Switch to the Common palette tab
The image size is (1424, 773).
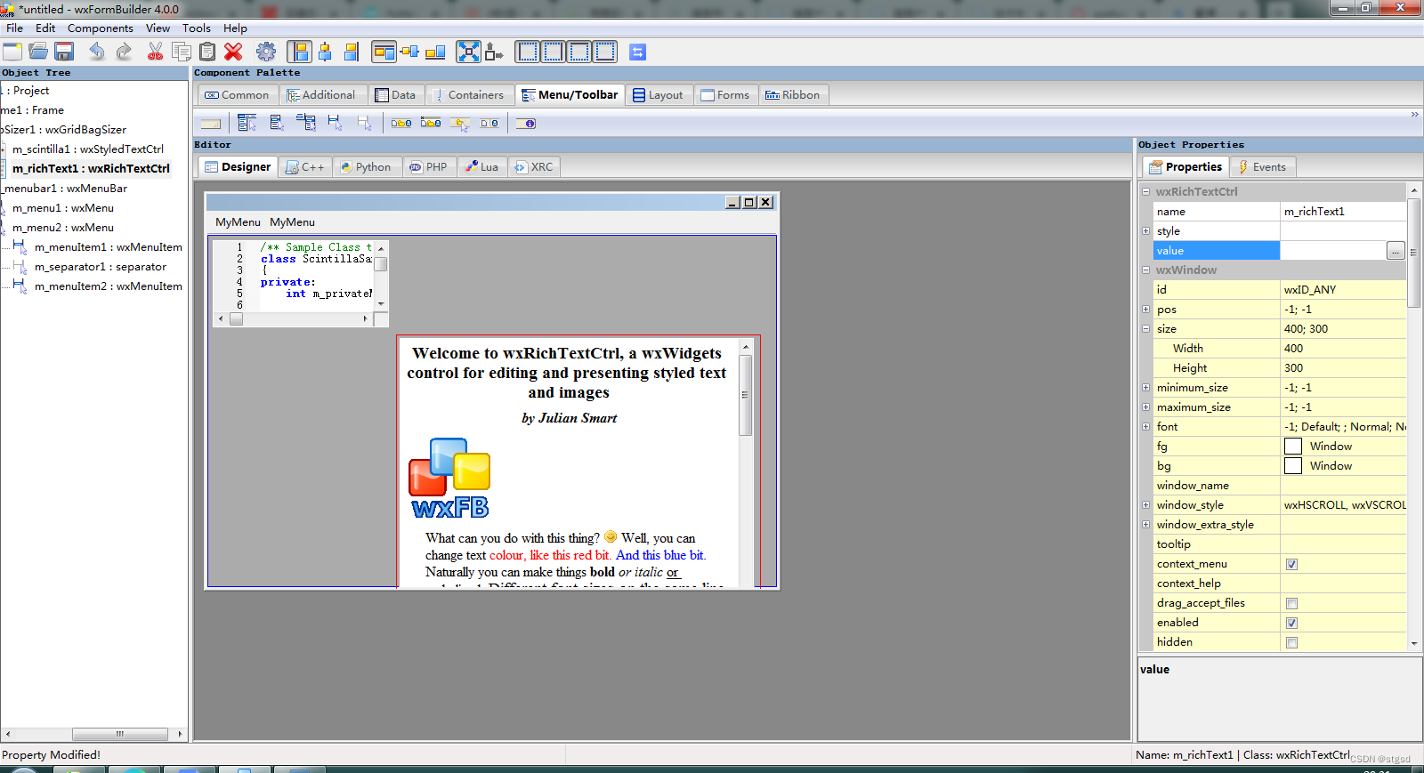click(237, 95)
